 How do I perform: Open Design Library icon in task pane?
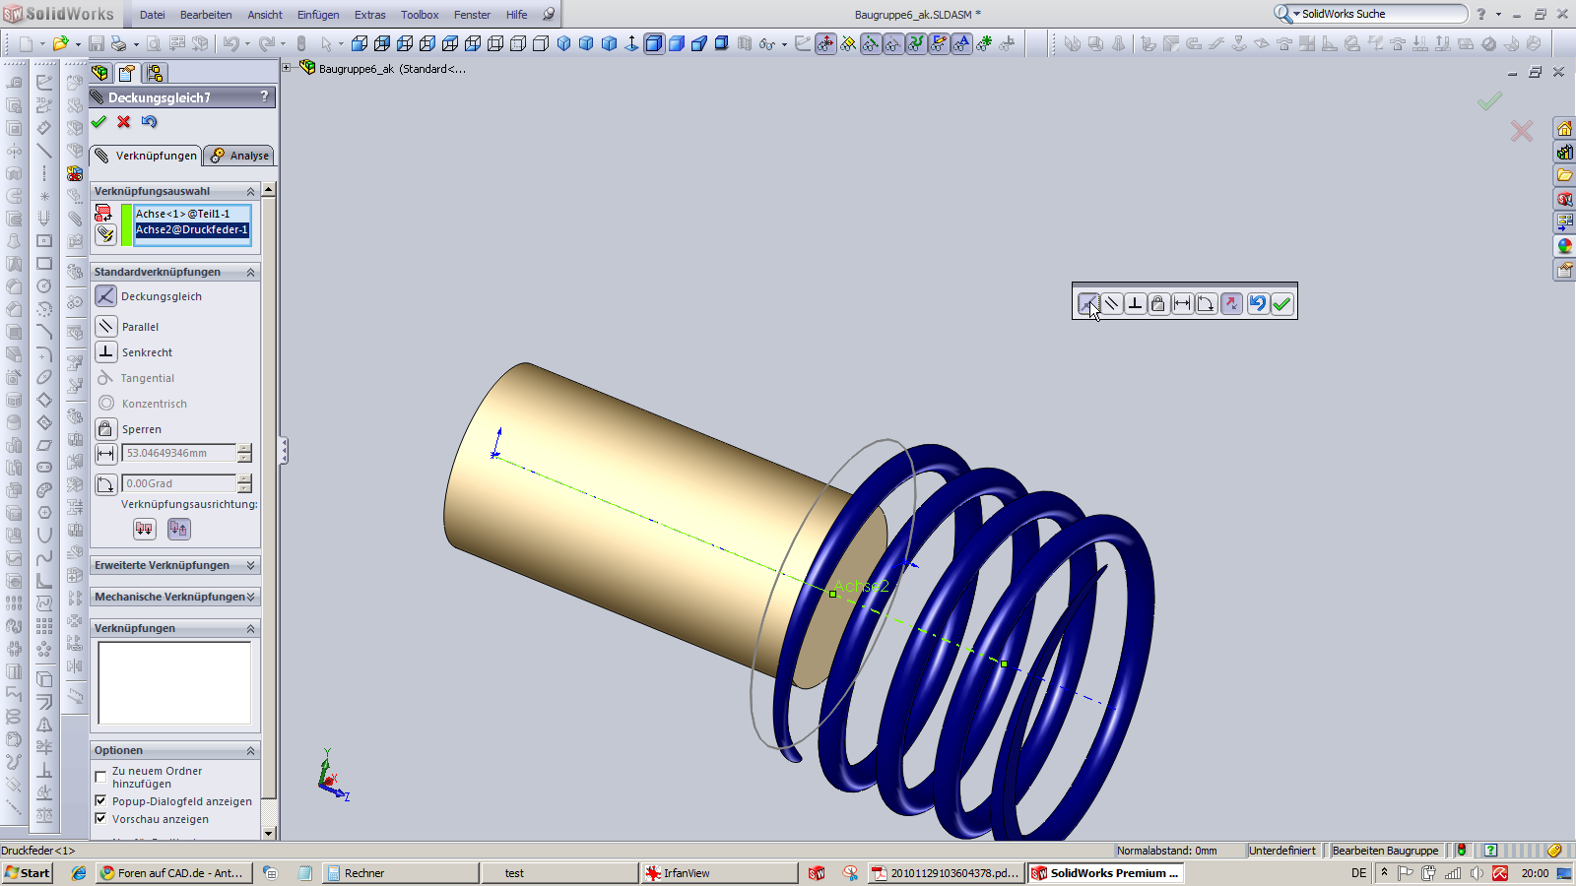1564,153
